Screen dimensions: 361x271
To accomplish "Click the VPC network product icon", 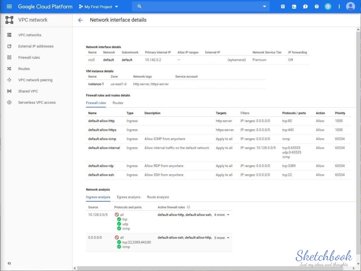I will (x=9, y=20).
